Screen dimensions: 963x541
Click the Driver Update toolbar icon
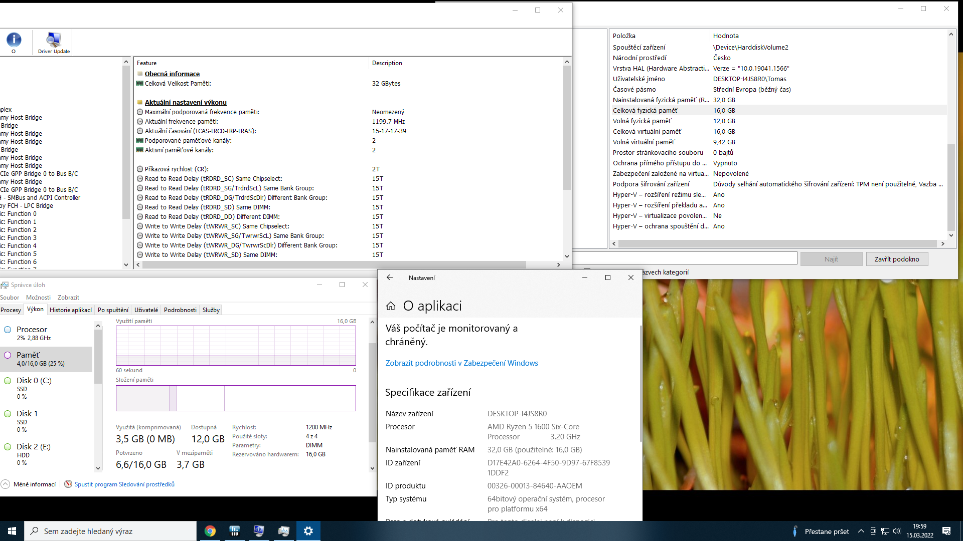coord(54,43)
